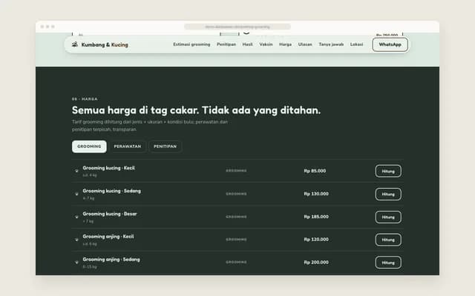
Task: Click the price 'Rp 185.000'
Action: click(x=316, y=217)
